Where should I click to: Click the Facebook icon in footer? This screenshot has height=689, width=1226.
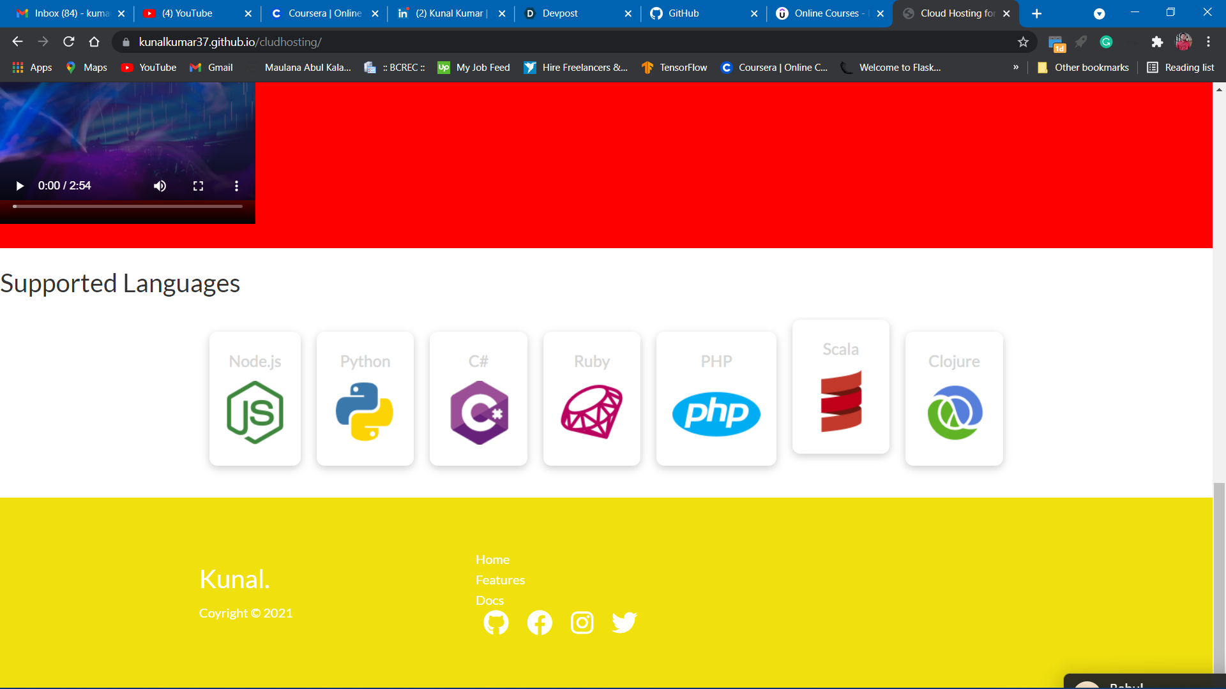(540, 622)
